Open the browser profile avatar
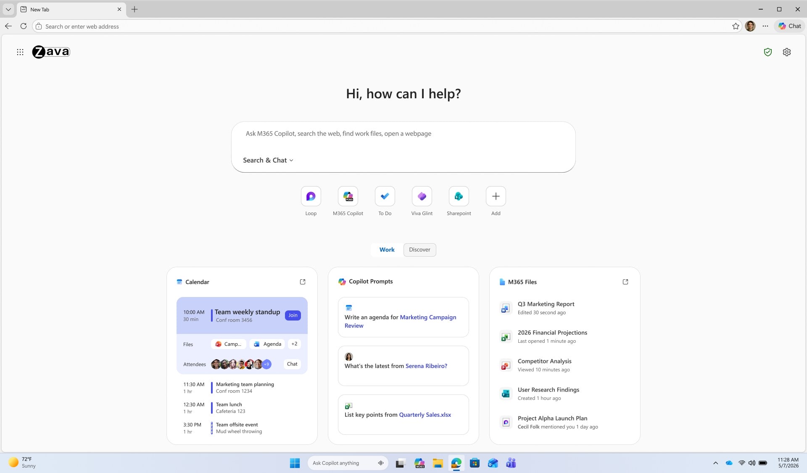Viewport: 807px width, 473px height. pos(750,26)
